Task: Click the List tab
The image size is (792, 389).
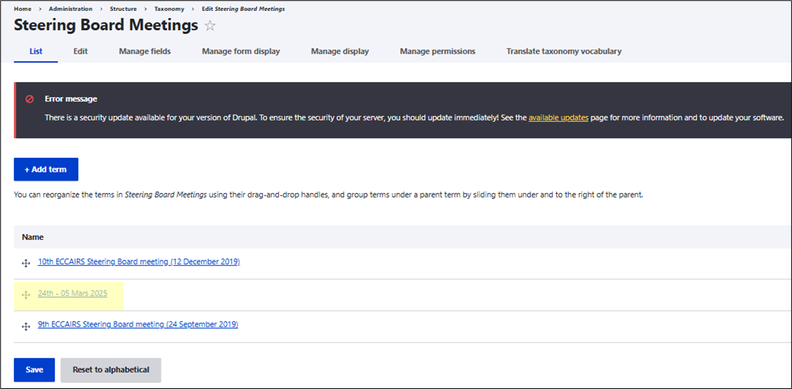Action: click(36, 51)
